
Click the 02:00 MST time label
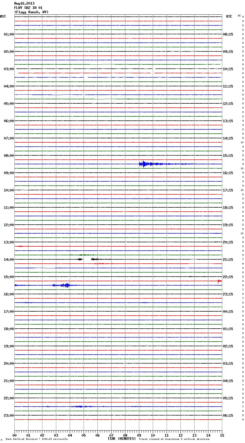[x=9, y=52]
